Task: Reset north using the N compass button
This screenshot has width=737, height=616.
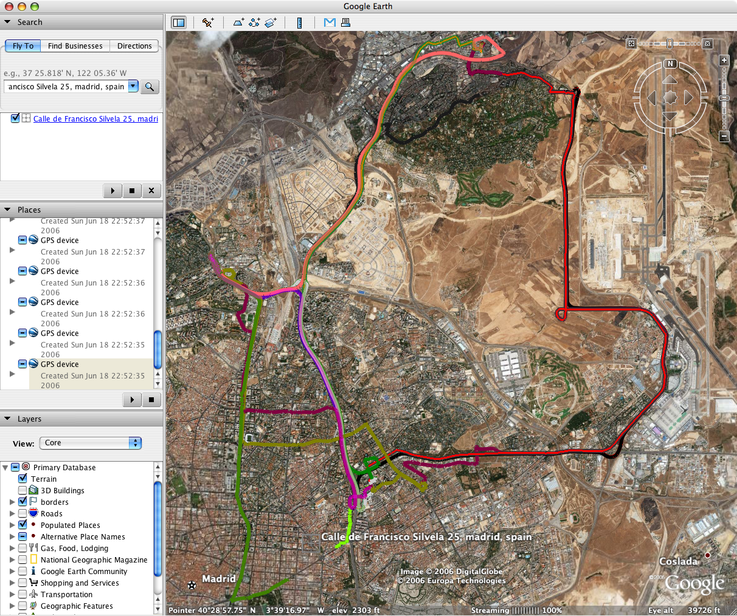Action: pos(670,64)
